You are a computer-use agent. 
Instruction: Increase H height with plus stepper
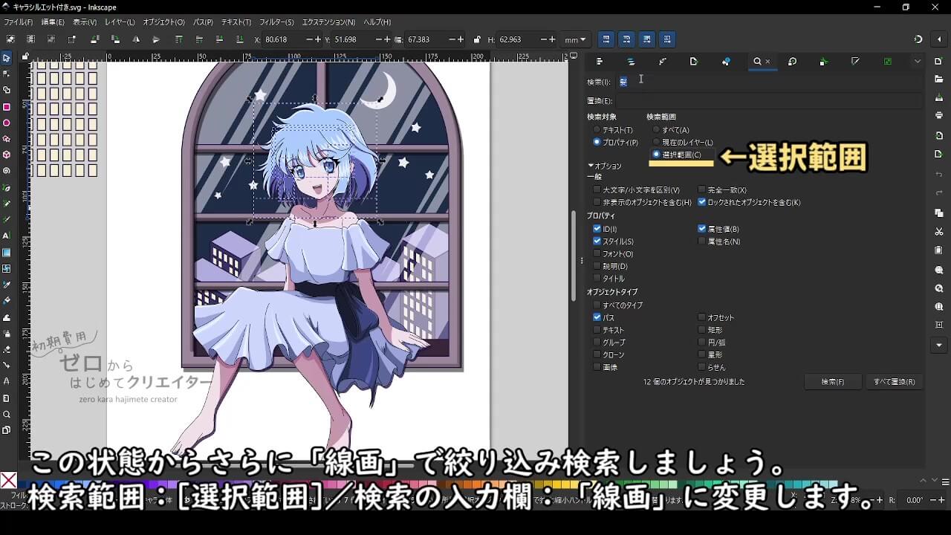pos(552,39)
